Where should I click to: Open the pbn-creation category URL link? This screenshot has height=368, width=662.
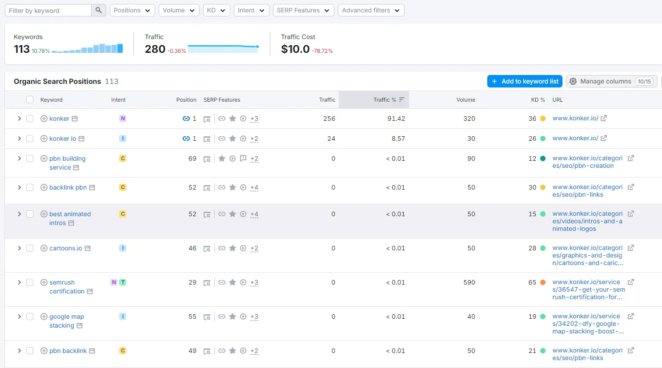click(587, 162)
